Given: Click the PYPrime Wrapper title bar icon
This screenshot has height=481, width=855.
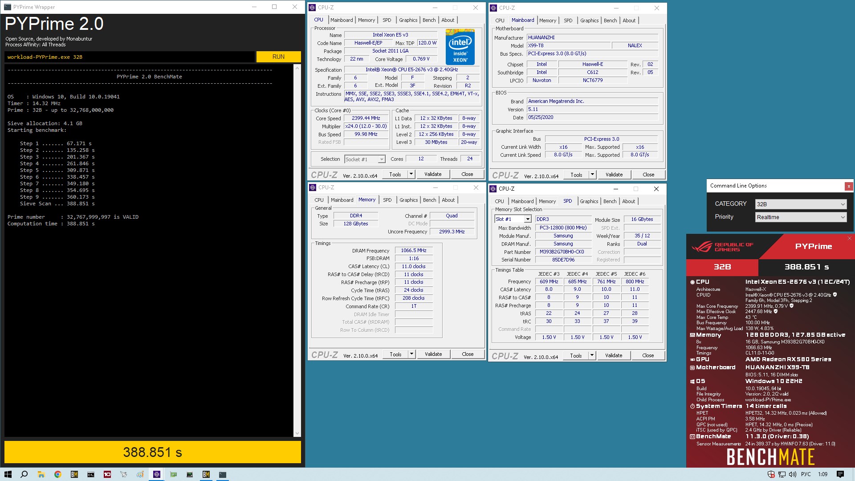Looking at the screenshot, I should tap(8, 7).
